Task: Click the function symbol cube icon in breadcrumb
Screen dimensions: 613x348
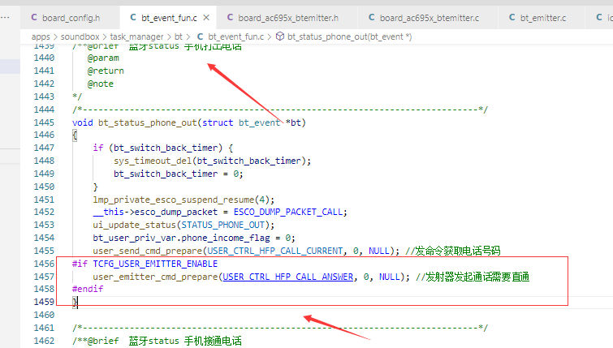Action: [x=280, y=37]
